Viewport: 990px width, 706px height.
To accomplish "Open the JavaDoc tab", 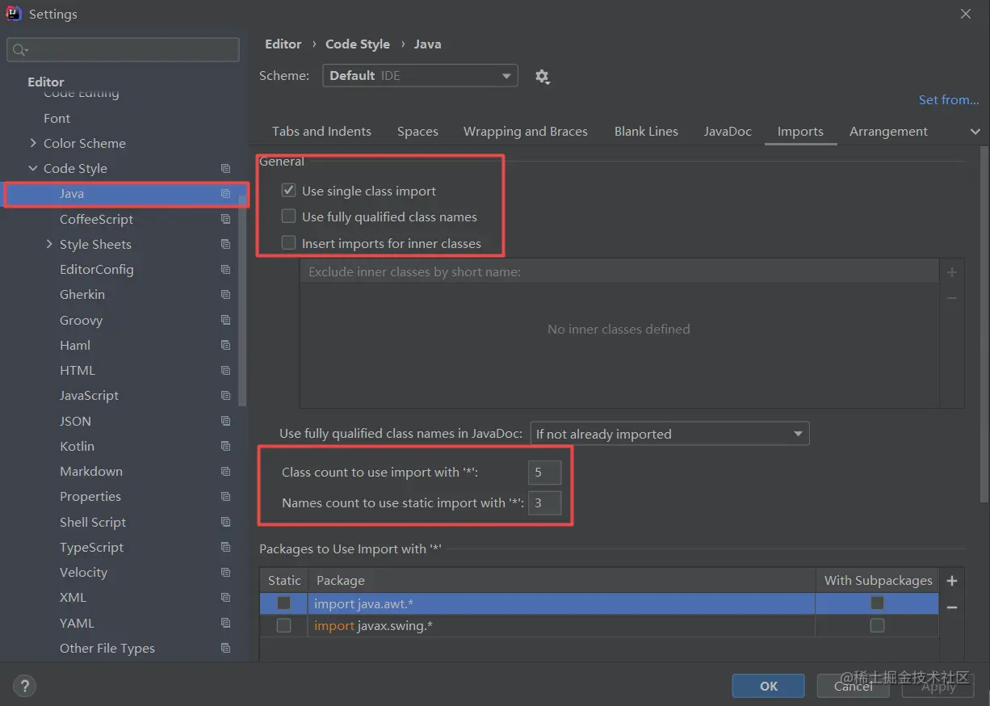I will click(x=728, y=132).
